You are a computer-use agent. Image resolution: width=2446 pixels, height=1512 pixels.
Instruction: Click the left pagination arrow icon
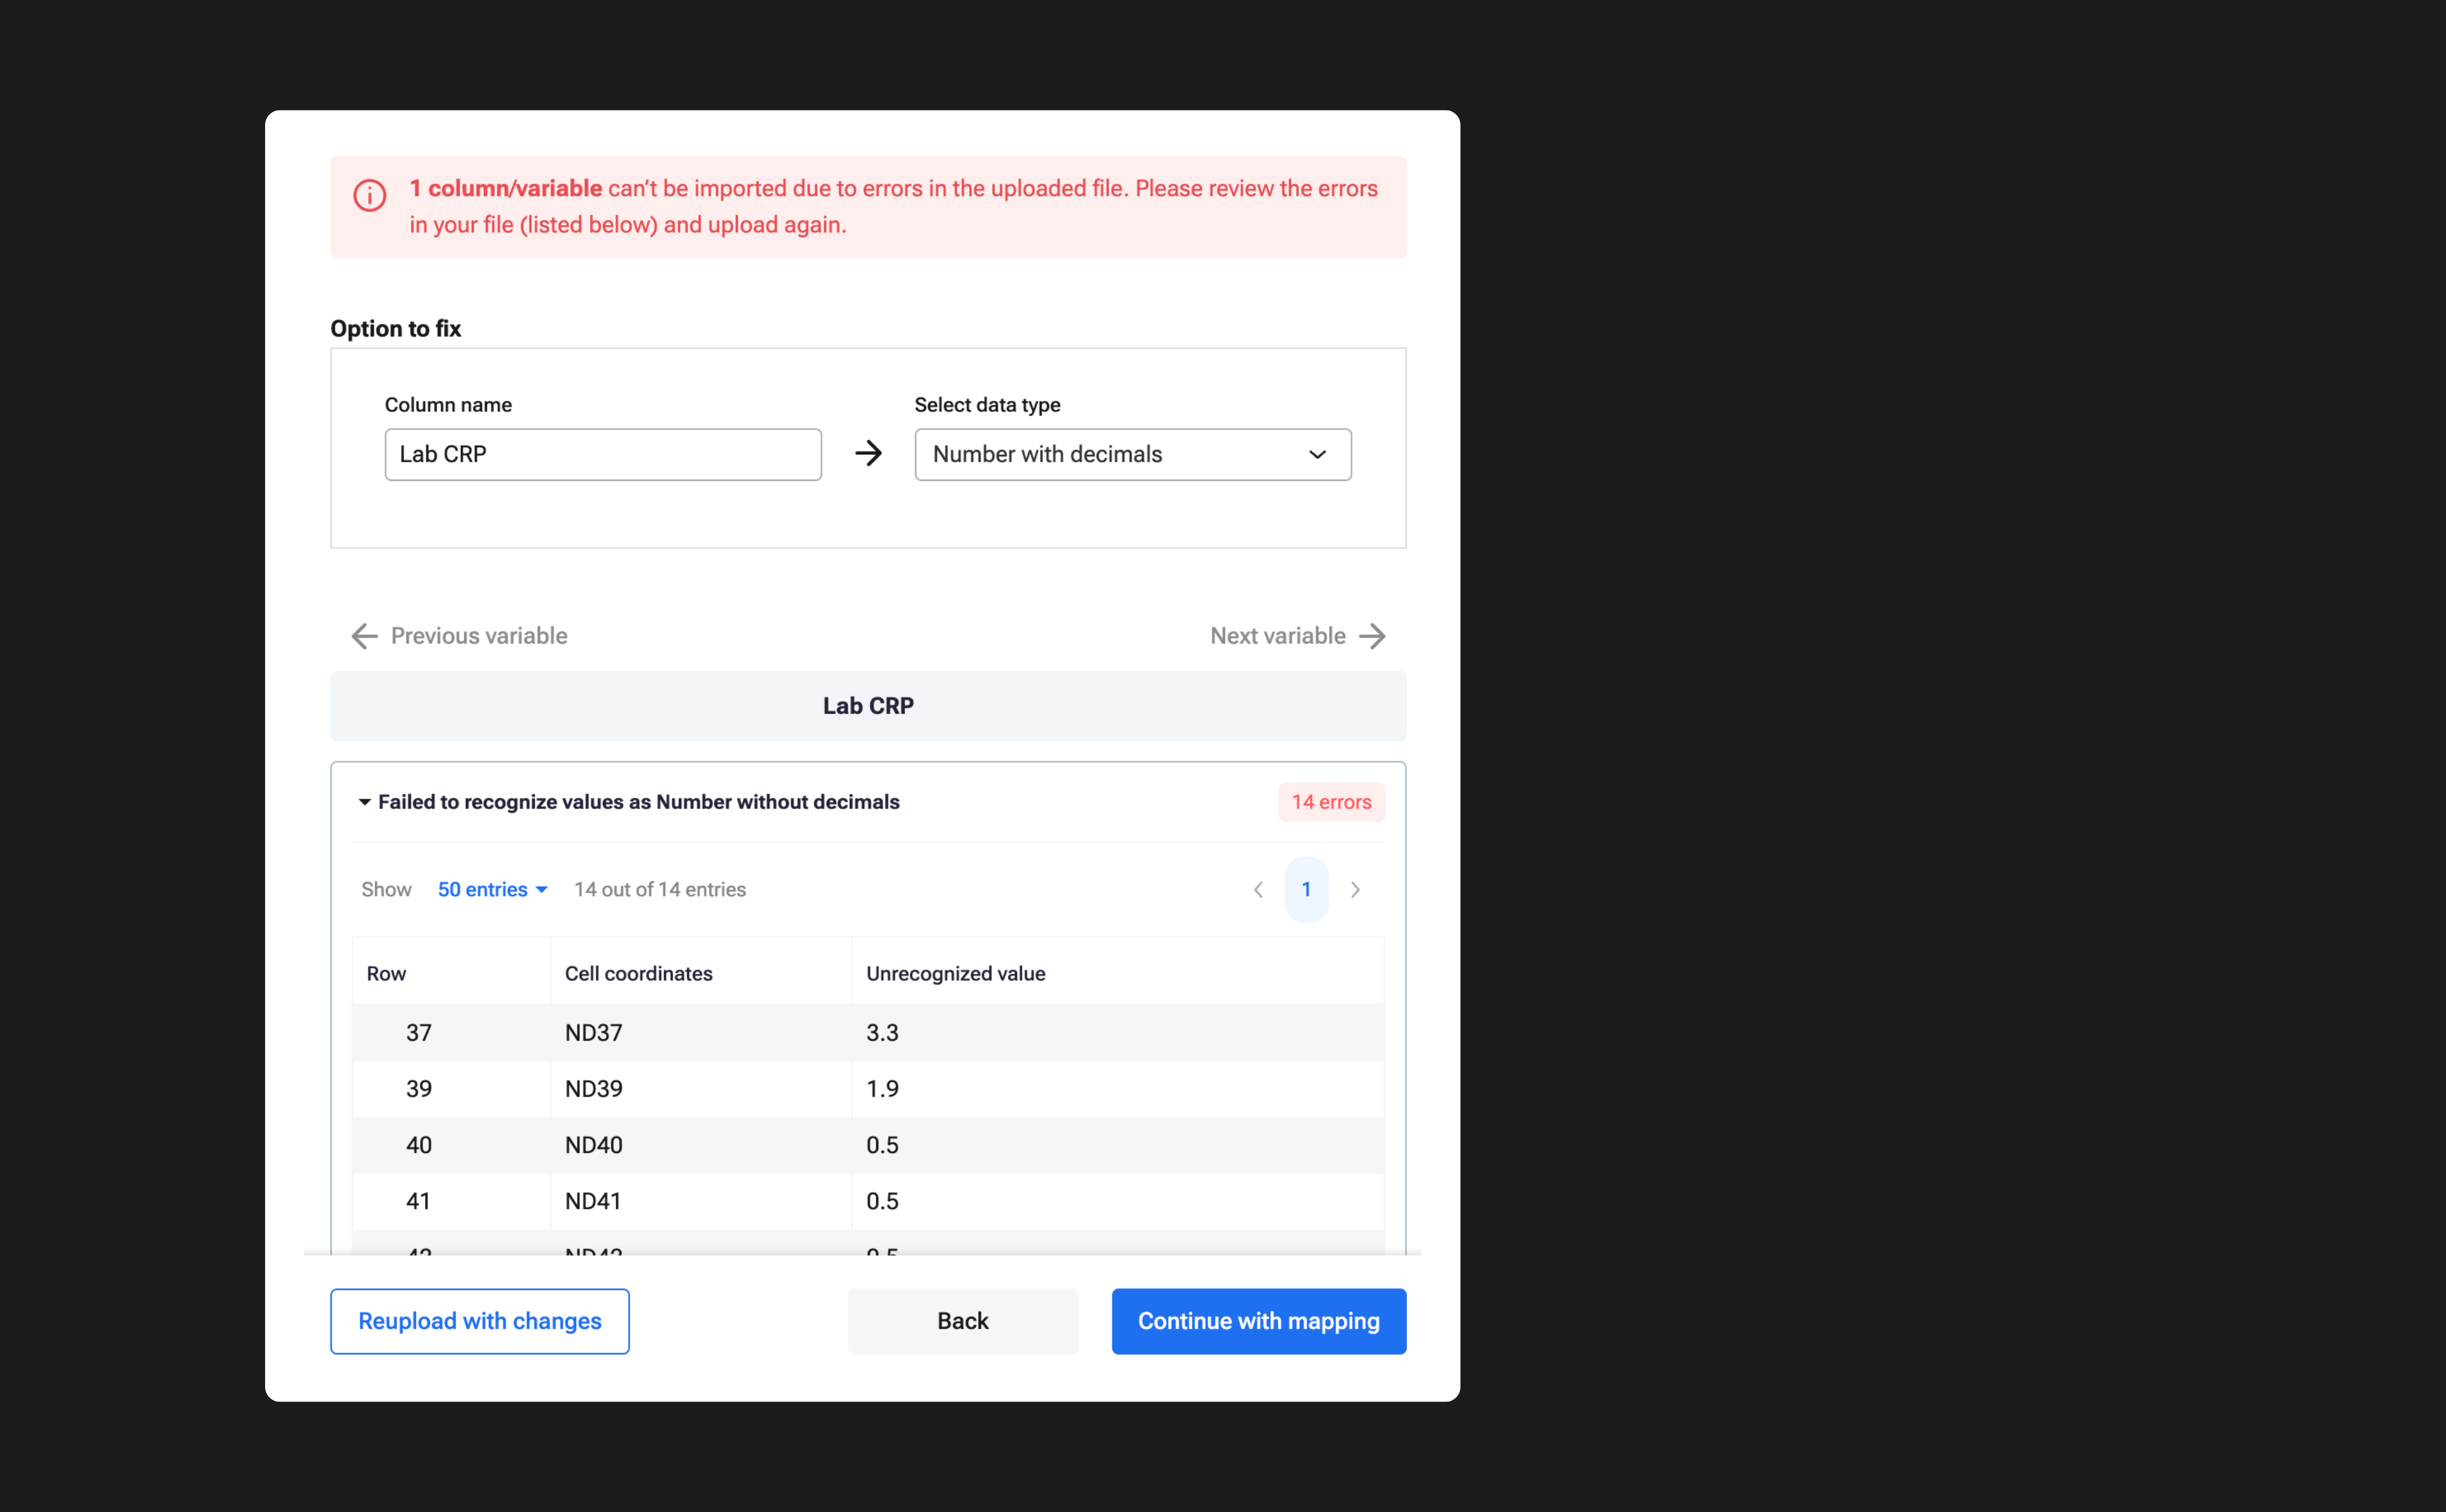click(1258, 890)
